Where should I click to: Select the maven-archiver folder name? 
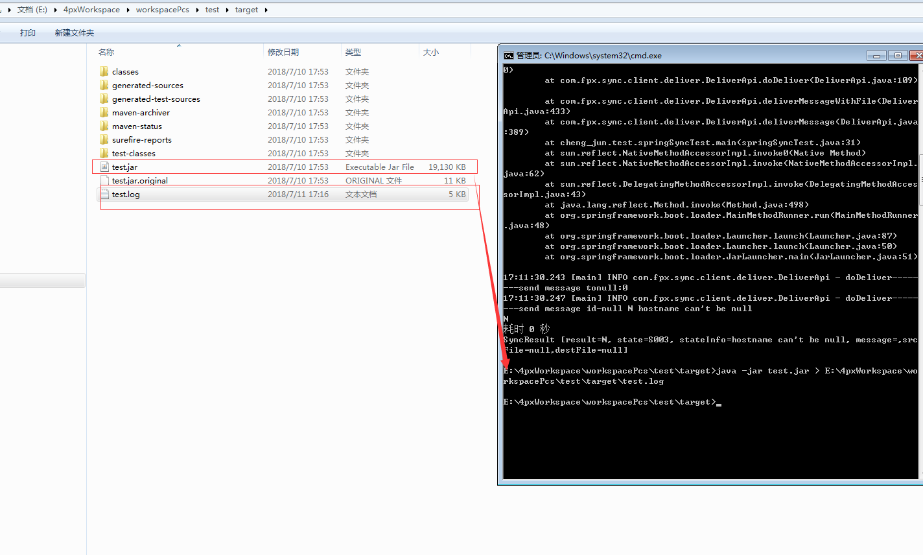[141, 113]
